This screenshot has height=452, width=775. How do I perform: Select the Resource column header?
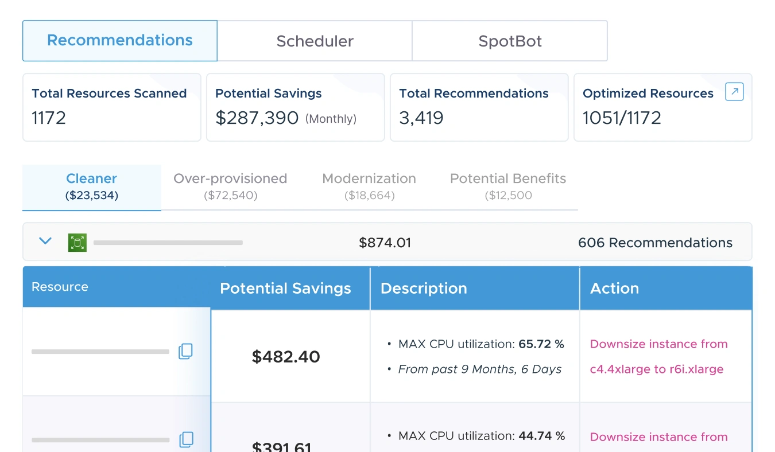pos(60,287)
